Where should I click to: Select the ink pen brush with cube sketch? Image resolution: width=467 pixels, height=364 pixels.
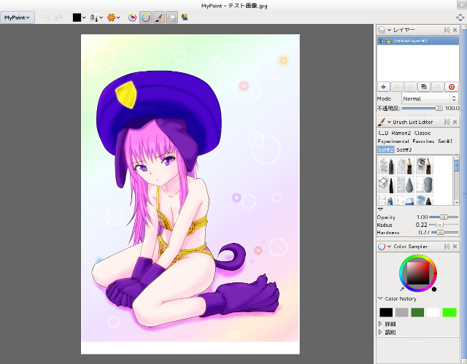[x=387, y=185]
